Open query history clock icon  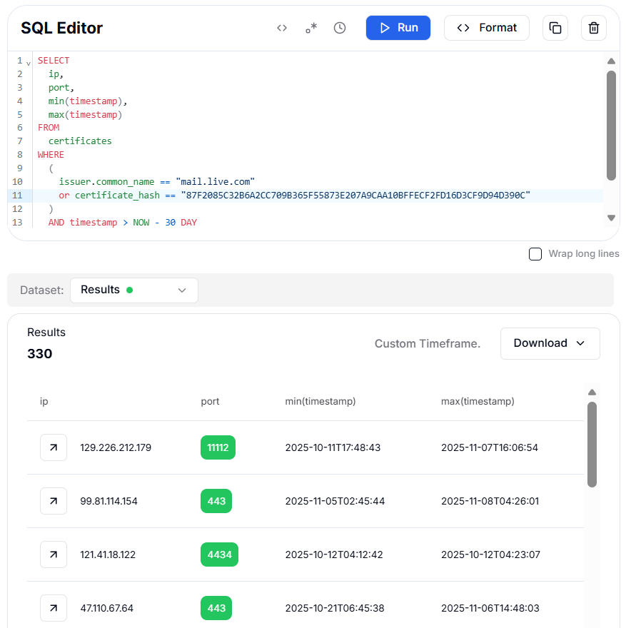(x=340, y=28)
